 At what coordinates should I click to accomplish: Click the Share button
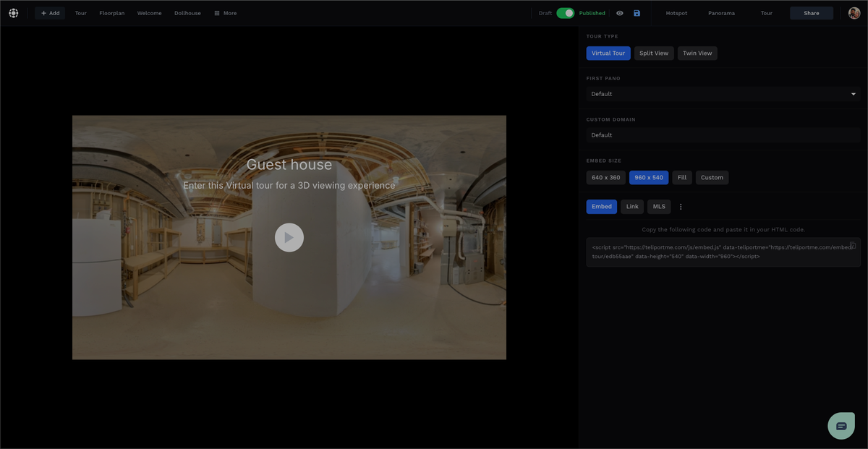point(812,13)
